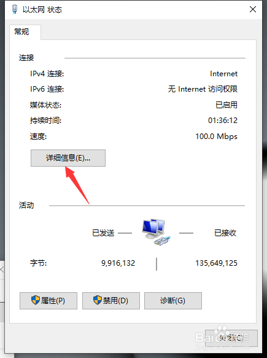Click the shield icon on 属性(P) button
Viewport: 267px width, 358px height.
(x=36, y=300)
